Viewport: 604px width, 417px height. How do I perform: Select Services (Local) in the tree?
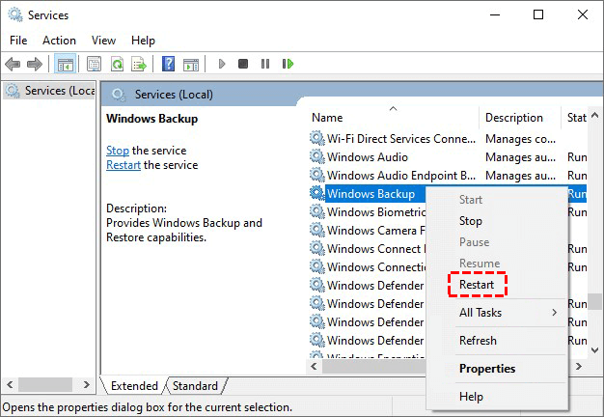tap(50, 91)
